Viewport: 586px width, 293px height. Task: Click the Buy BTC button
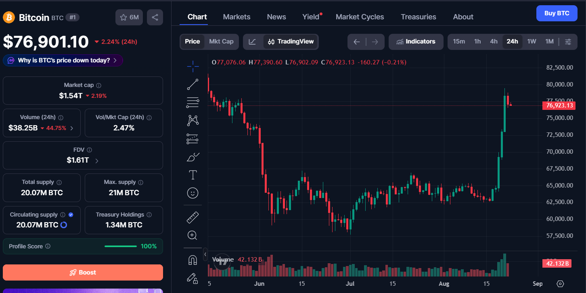[557, 13]
